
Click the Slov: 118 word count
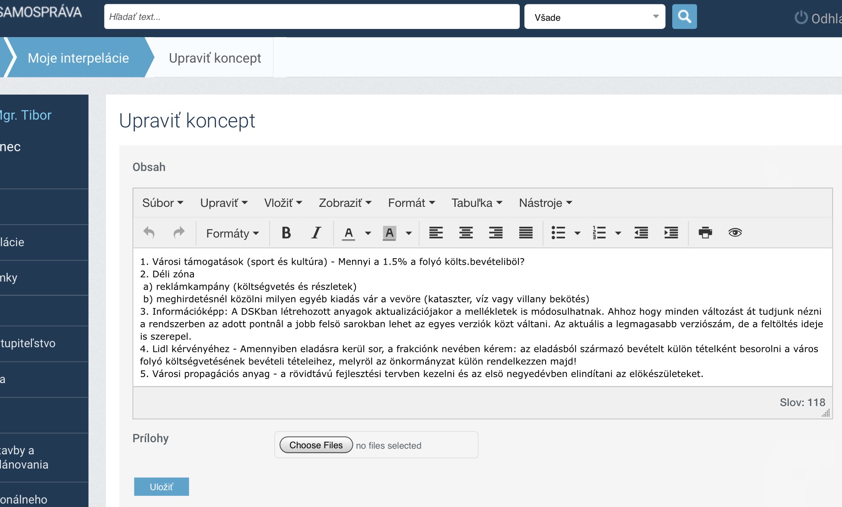802,402
